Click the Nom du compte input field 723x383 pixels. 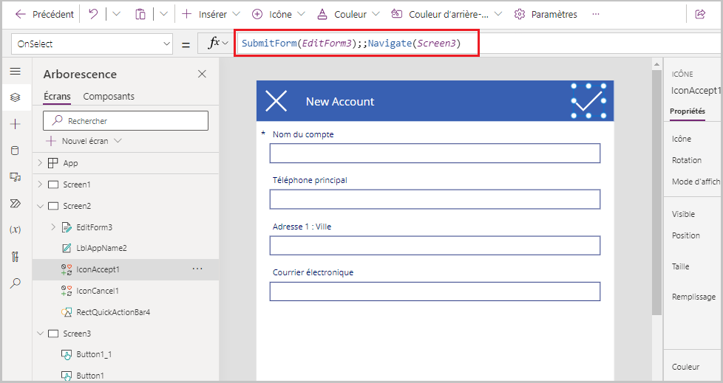coord(435,153)
